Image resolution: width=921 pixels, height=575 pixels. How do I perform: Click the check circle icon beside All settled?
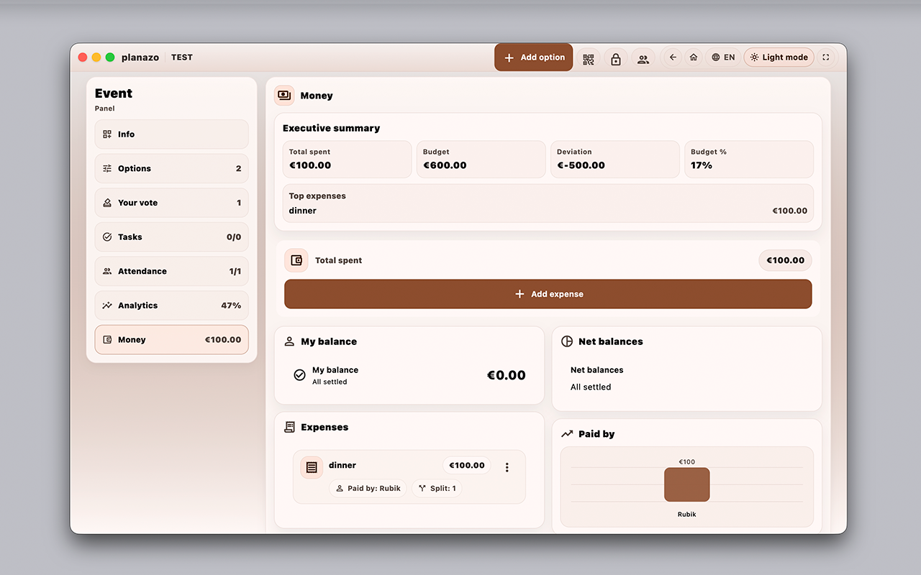pos(299,375)
